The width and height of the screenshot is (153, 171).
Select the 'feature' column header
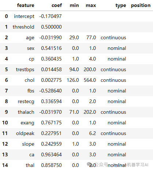[x=26, y=5]
